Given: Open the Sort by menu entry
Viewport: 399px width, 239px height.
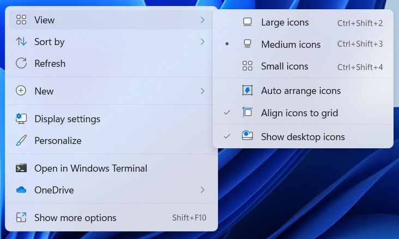Looking at the screenshot, I should click(x=111, y=42).
